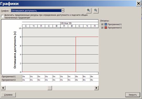The width and height of the screenshot is (142, 99).
Task: Click first 0ч cell in Программист2 row
Action: [x=26, y=80]
